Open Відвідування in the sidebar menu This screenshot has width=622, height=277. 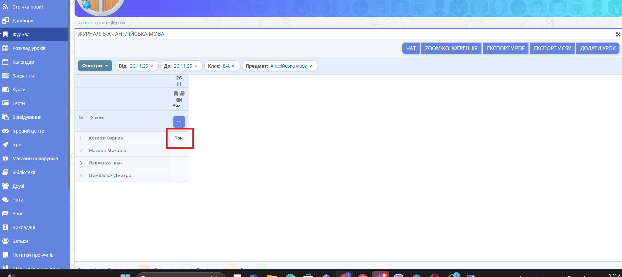27,117
